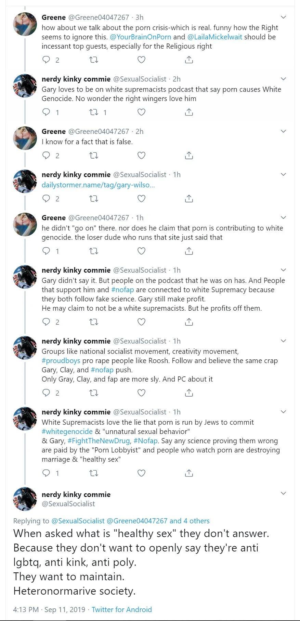
Task: View users in 'and 4 others' reply list
Action: 191,521
